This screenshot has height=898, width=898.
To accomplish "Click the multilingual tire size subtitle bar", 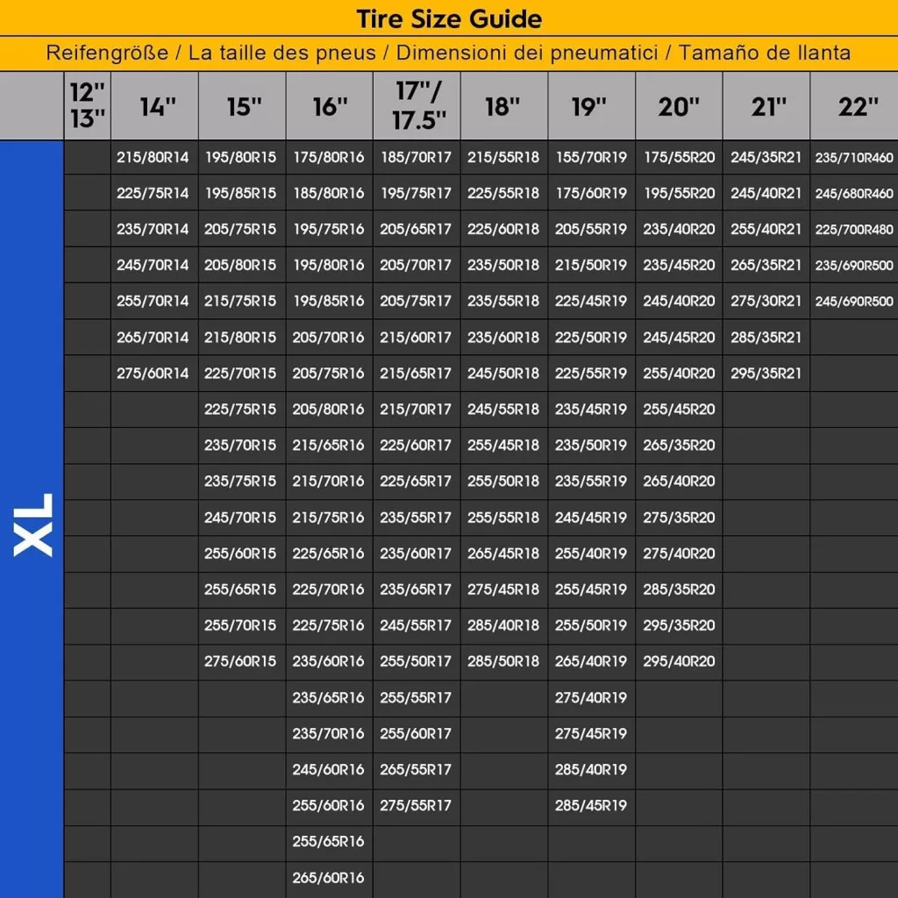I will coord(448,53).
